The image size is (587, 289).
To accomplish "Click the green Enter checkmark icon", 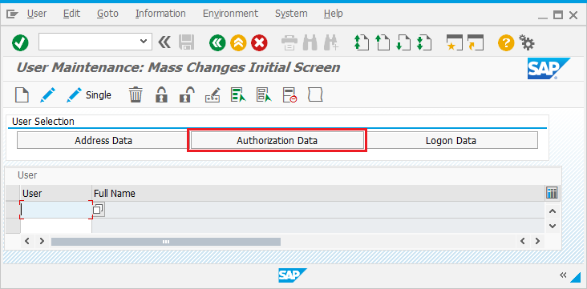I will [x=20, y=42].
